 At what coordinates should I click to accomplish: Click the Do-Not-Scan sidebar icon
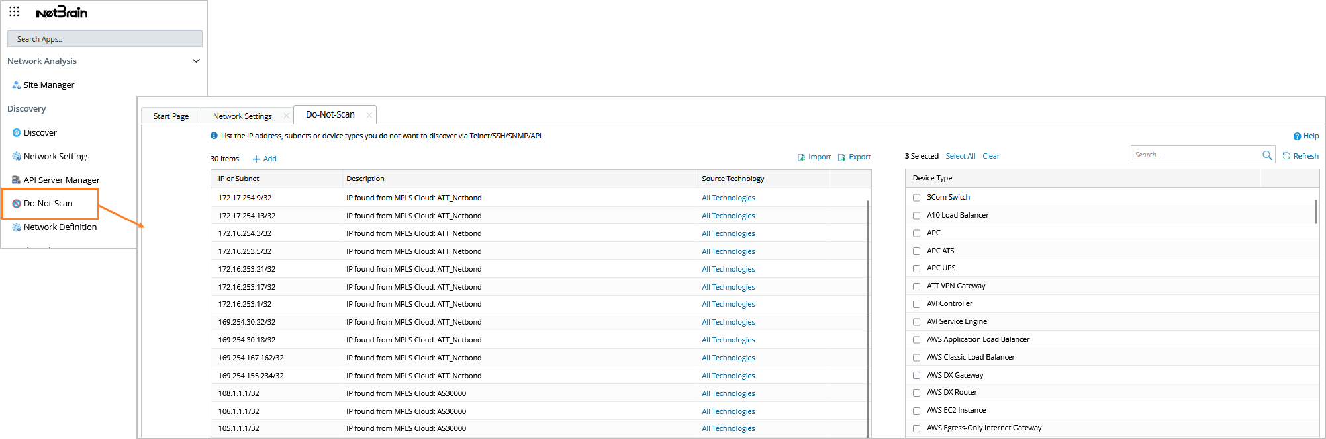(17, 204)
